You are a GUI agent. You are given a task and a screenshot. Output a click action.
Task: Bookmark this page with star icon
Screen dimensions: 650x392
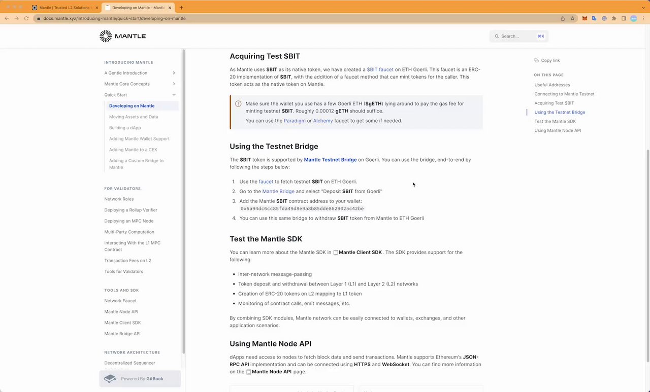pos(572,18)
